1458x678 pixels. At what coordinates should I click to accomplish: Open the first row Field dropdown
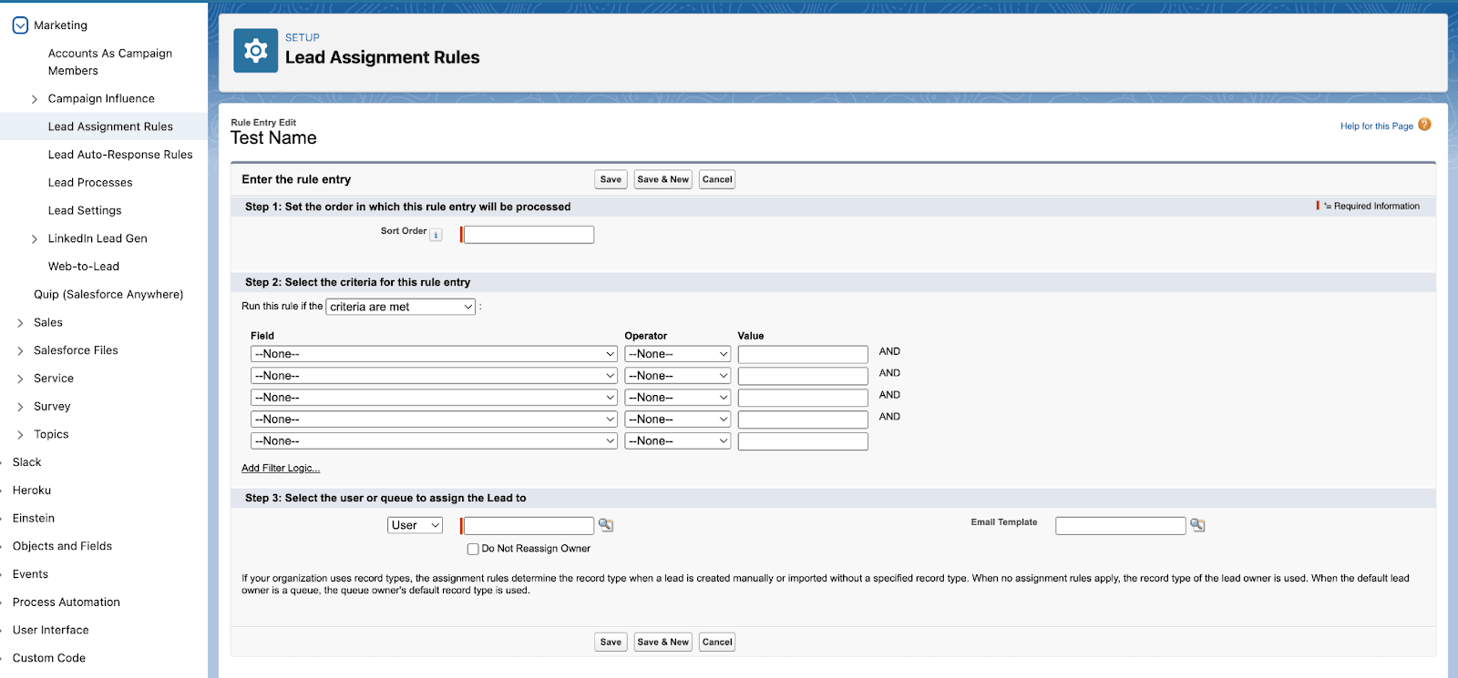coord(435,354)
